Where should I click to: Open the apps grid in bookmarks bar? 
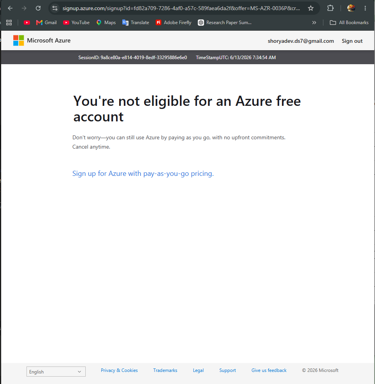click(9, 23)
